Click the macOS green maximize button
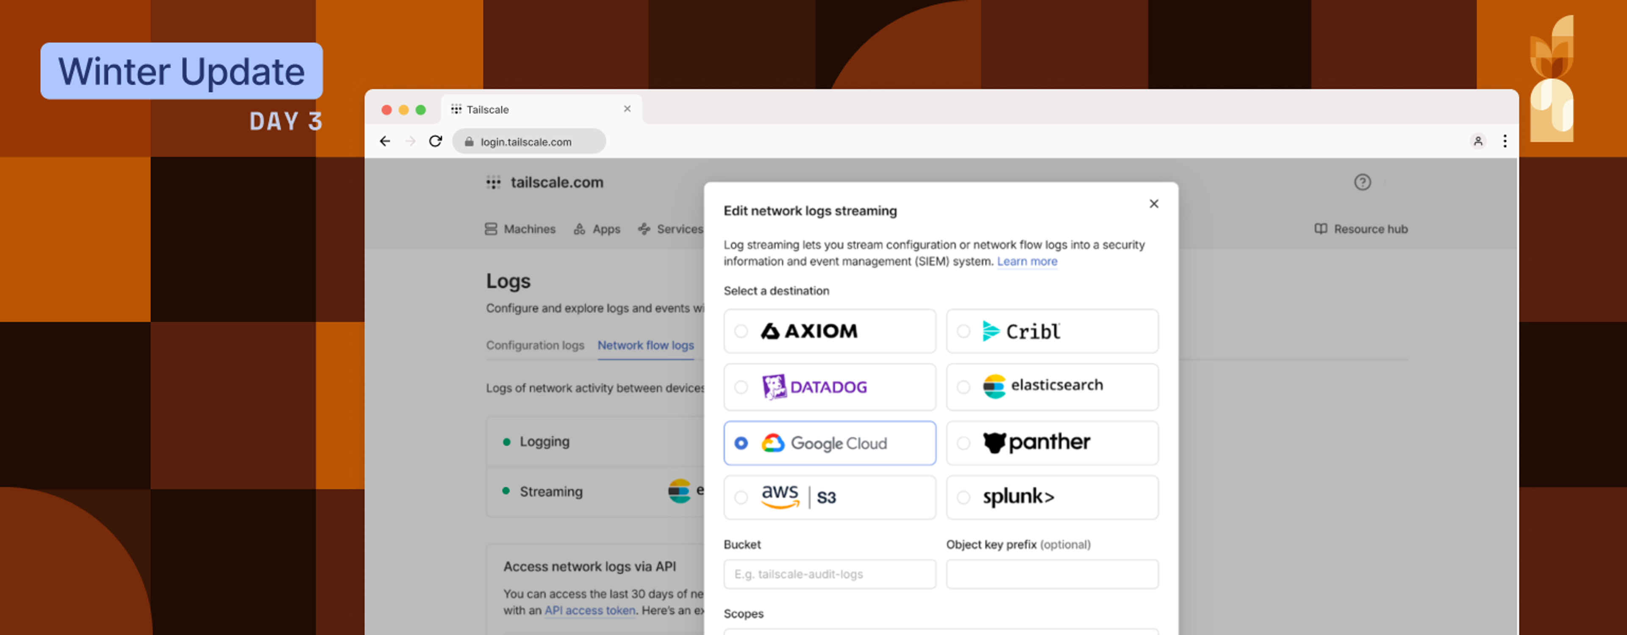 point(421,110)
